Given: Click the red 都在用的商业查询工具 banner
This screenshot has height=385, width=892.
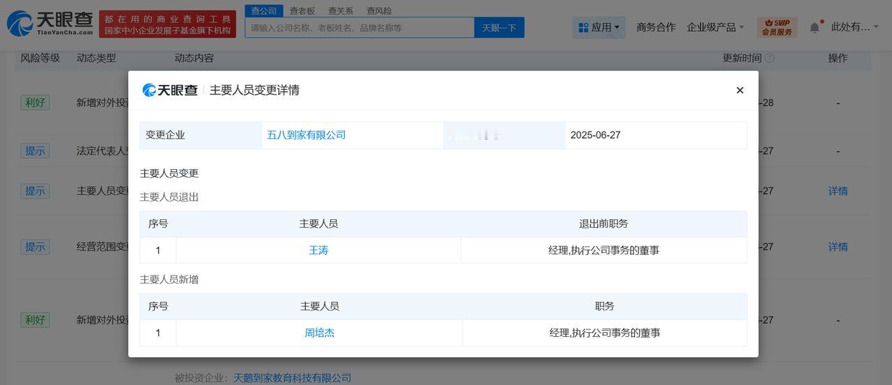Looking at the screenshot, I should pyautogui.click(x=167, y=24).
